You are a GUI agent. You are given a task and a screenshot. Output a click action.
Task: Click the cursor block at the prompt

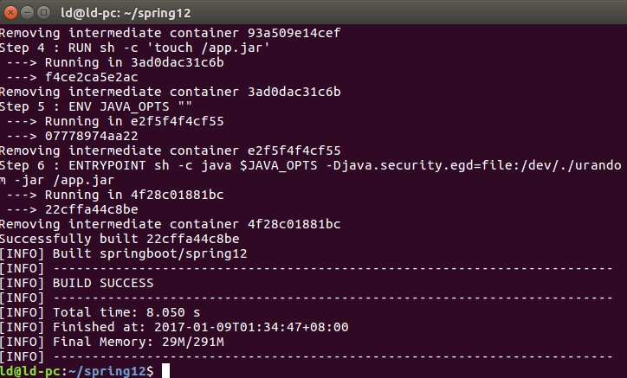165,371
